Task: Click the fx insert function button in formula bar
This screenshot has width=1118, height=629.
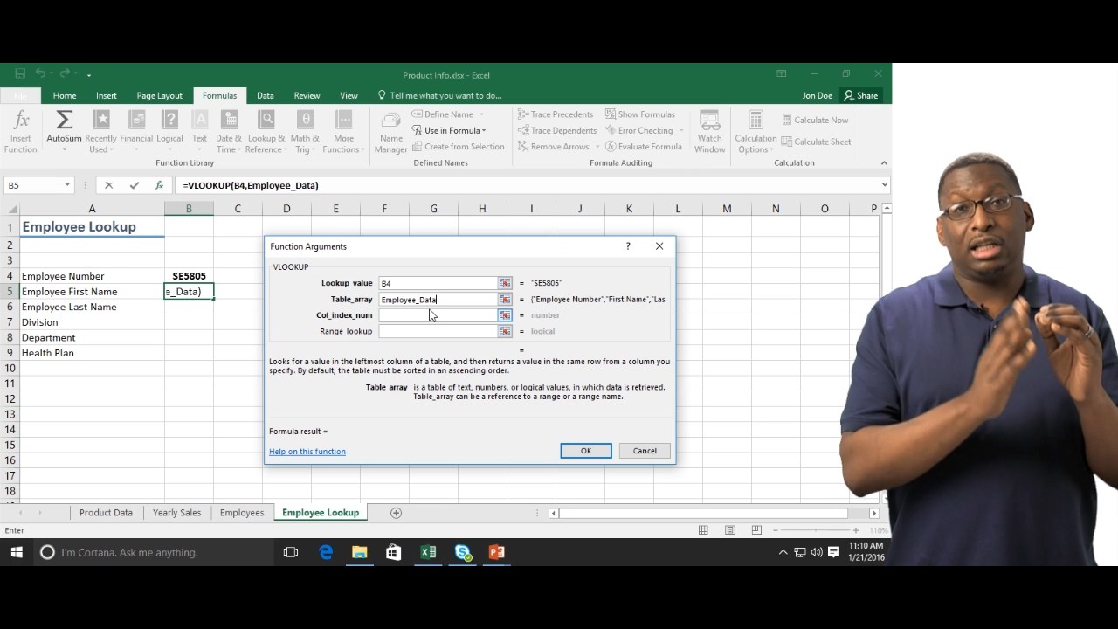Action: [x=159, y=185]
